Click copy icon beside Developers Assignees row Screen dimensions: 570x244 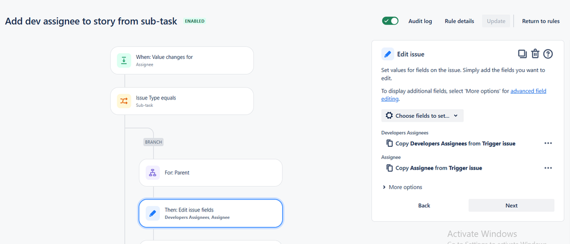point(390,143)
